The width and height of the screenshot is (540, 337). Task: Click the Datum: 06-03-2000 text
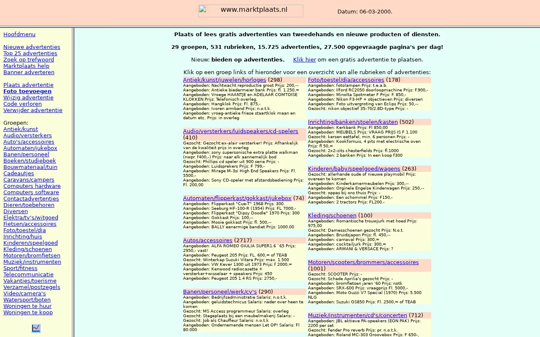click(365, 11)
